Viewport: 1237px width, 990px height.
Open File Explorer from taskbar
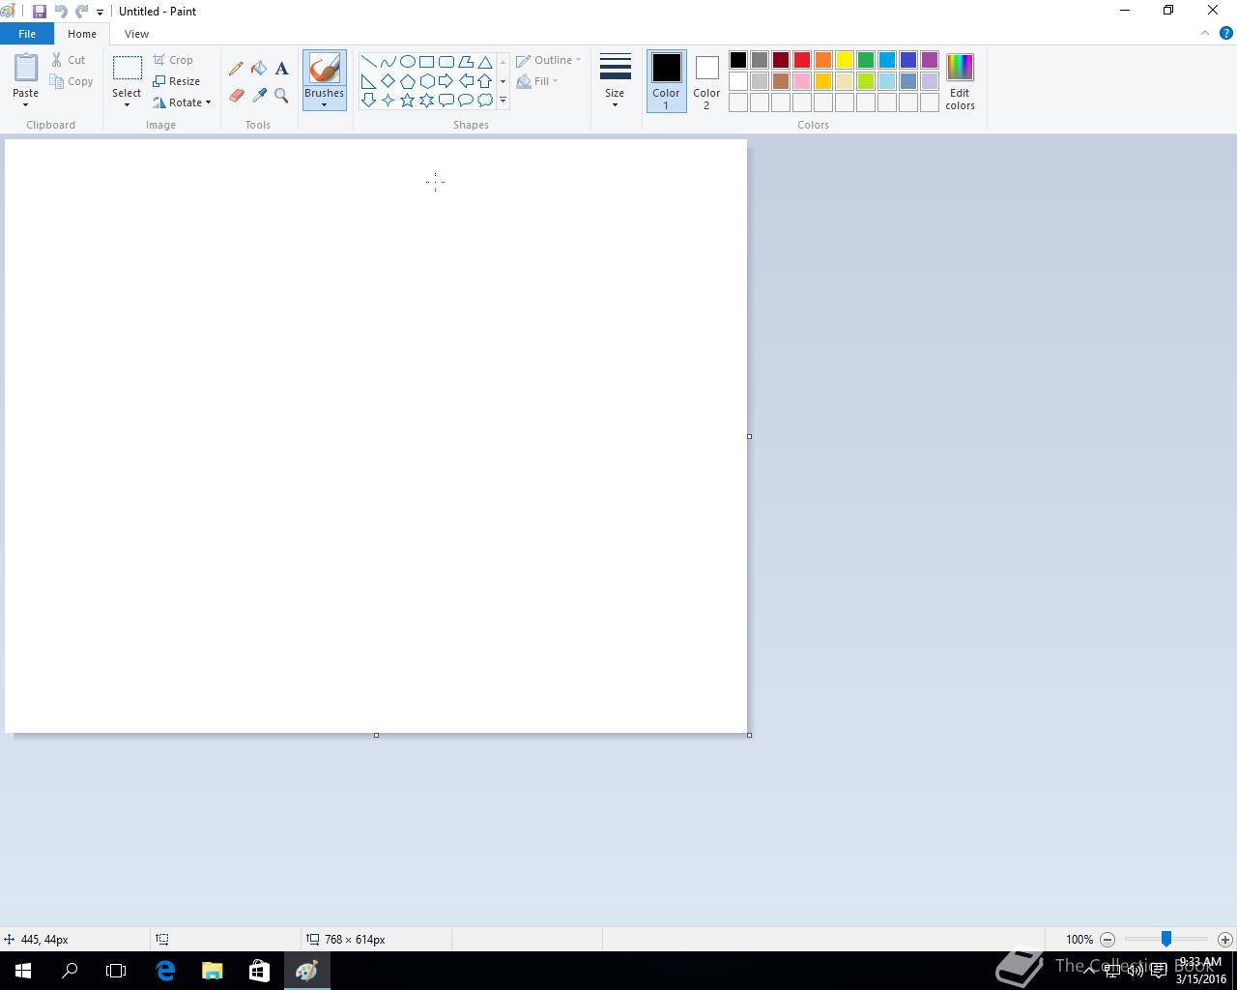pyautogui.click(x=213, y=971)
